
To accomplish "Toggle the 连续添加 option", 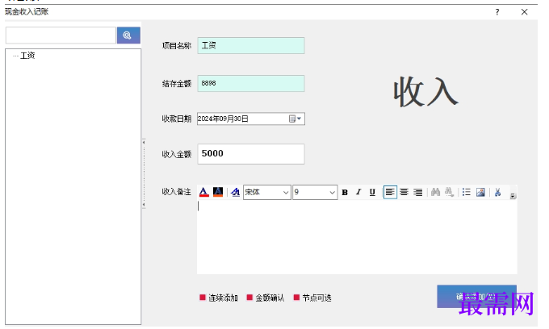I will point(219,298).
